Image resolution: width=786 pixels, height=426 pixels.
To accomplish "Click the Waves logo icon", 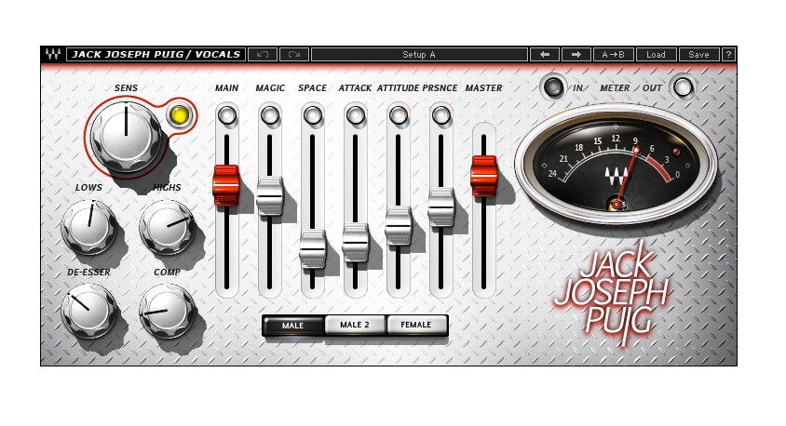I will [53, 54].
